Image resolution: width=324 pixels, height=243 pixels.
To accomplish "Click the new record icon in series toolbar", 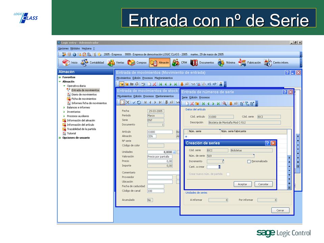I will pos(187,104).
